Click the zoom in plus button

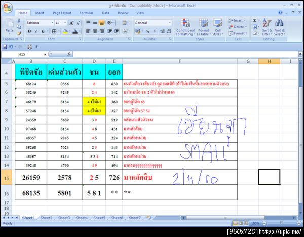pos(299,223)
